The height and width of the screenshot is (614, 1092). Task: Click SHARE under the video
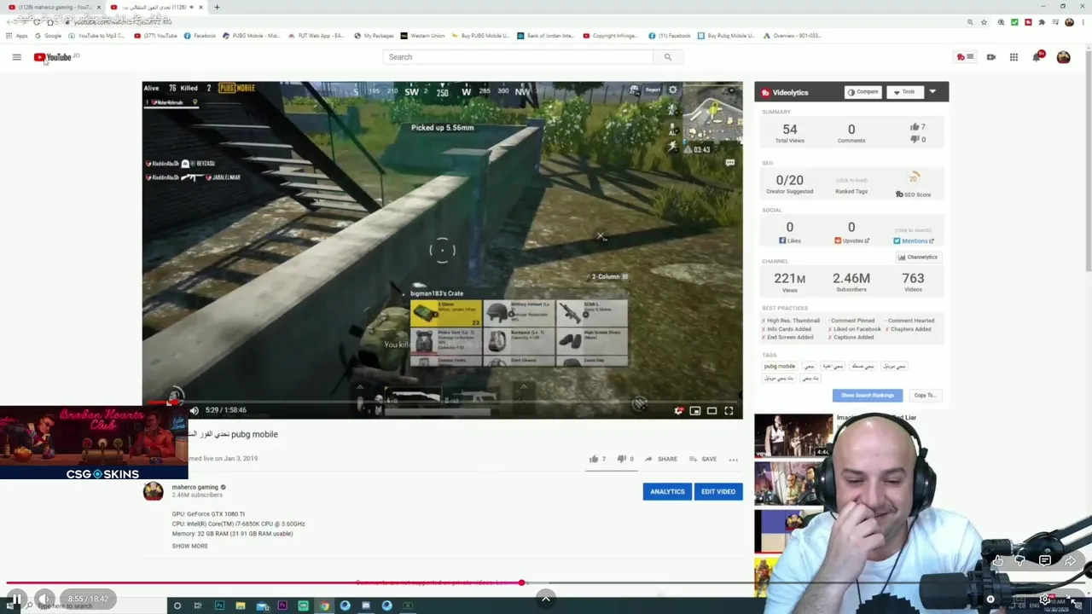click(661, 459)
